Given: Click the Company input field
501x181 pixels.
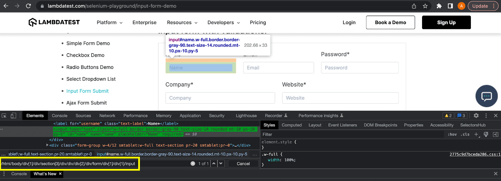Looking at the screenshot, I should (x=220, y=98).
